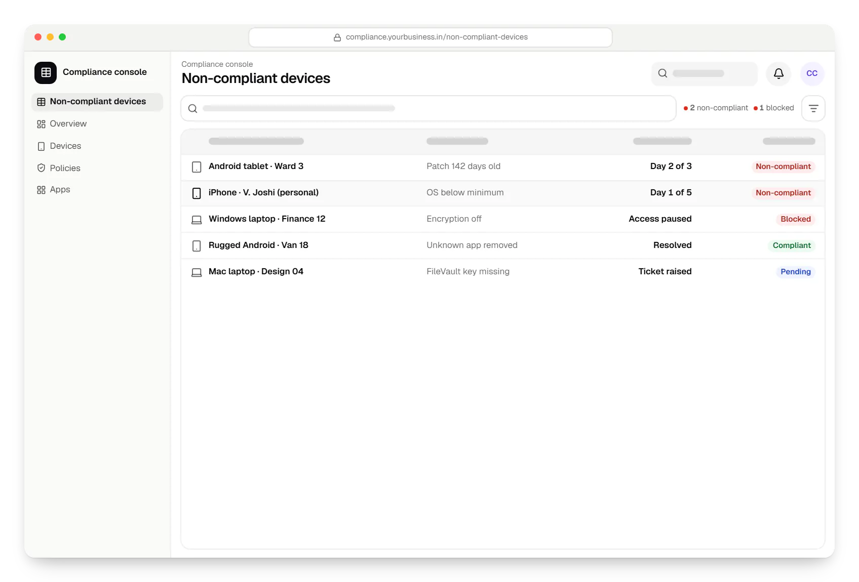Click the laptop icon for Mac laptop Design 04
This screenshot has height=582, width=859.
coord(197,272)
